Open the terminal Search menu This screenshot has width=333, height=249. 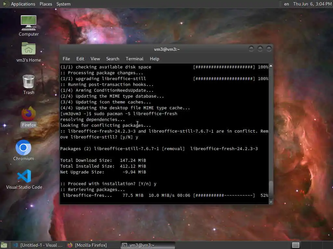coord(113,59)
